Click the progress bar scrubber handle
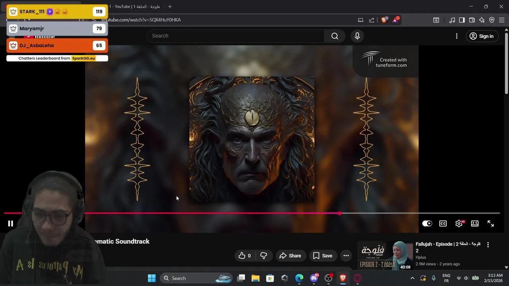 [339, 213]
